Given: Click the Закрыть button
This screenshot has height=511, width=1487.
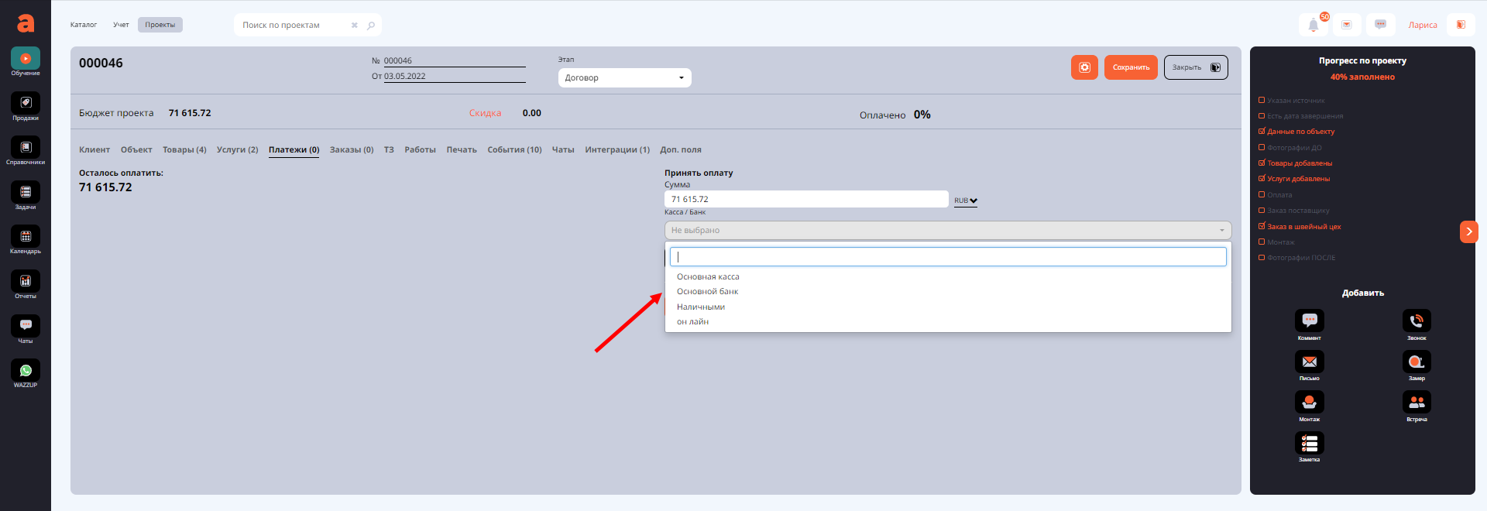Looking at the screenshot, I should [x=1195, y=67].
